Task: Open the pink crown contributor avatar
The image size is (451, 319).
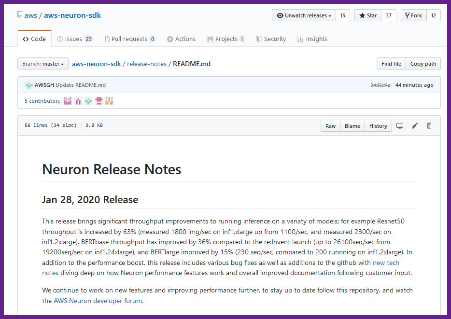Action: click(x=68, y=101)
